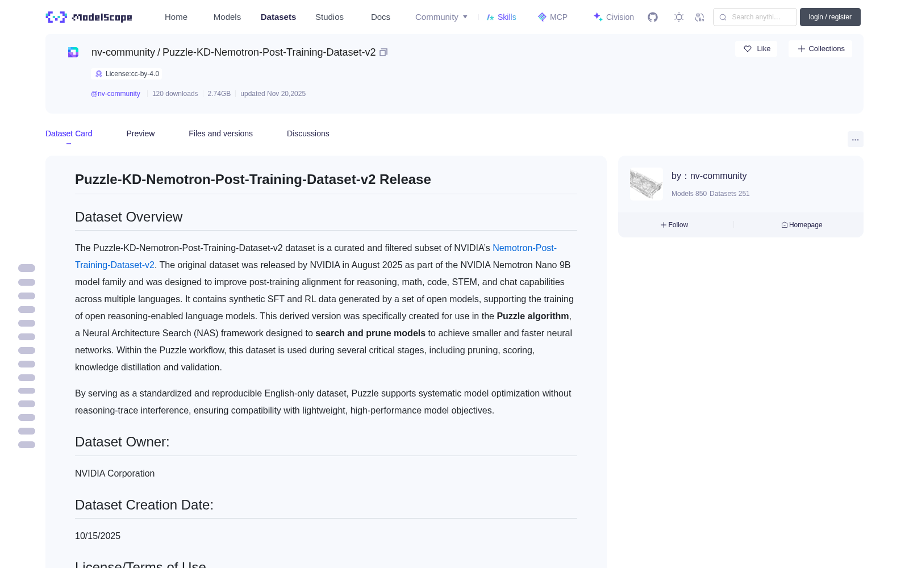Copy dataset name icon
This screenshot has height=568, width=909.
pyautogui.click(x=383, y=52)
